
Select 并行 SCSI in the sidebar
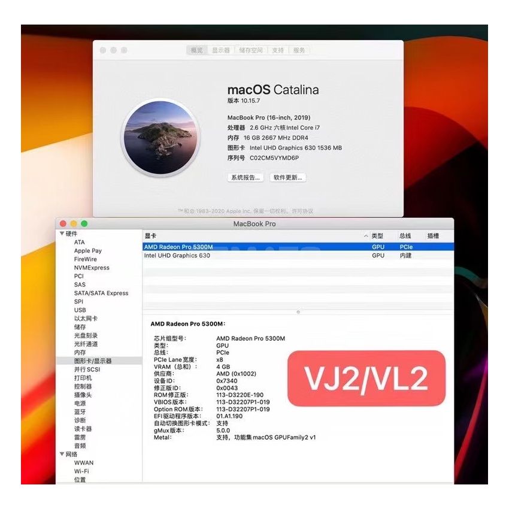[x=87, y=369]
